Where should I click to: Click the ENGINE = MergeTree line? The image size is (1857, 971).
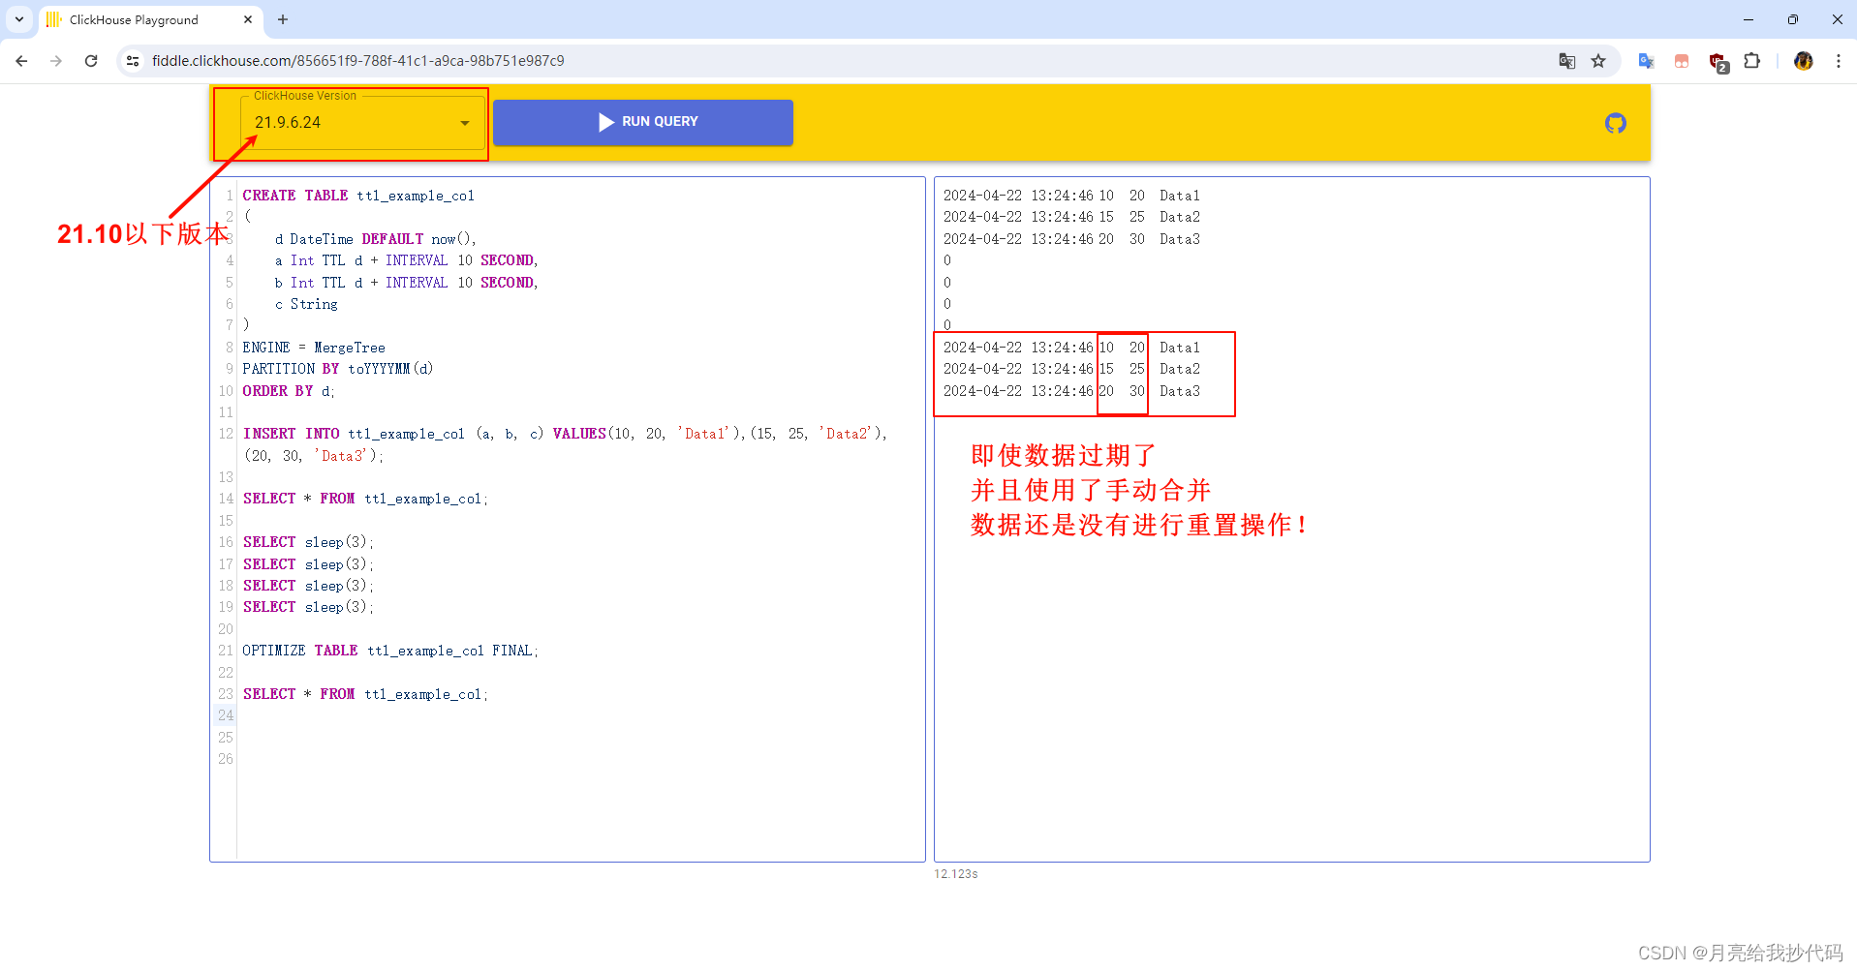[x=314, y=348]
